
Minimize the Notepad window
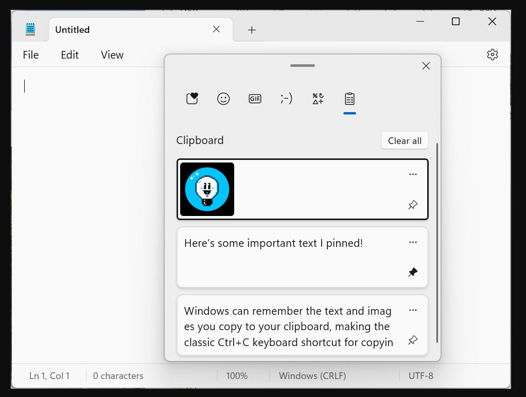click(x=420, y=22)
